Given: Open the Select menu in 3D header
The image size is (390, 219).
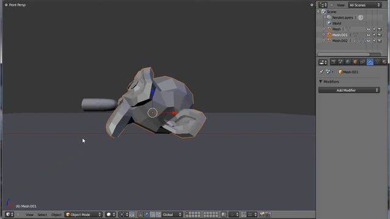Looking at the screenshot, I should pyautogui.click(x=42, y=215).
